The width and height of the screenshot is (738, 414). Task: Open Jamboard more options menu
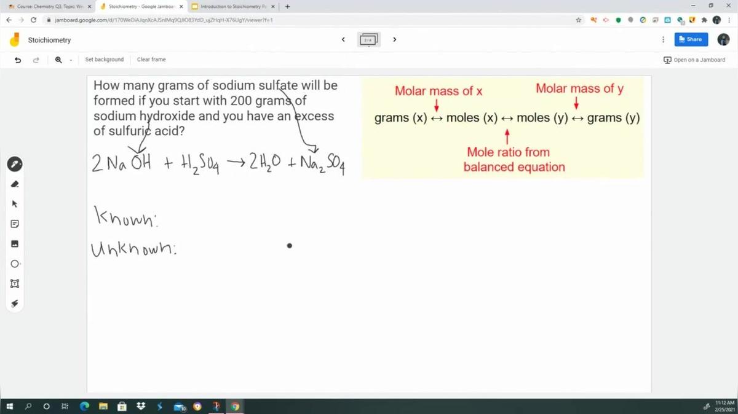(x=662, y=39)
